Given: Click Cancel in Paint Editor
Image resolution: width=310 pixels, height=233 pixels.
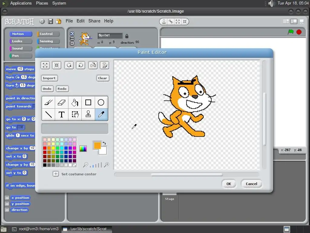Looking at the screenshot, I should 252,184.
